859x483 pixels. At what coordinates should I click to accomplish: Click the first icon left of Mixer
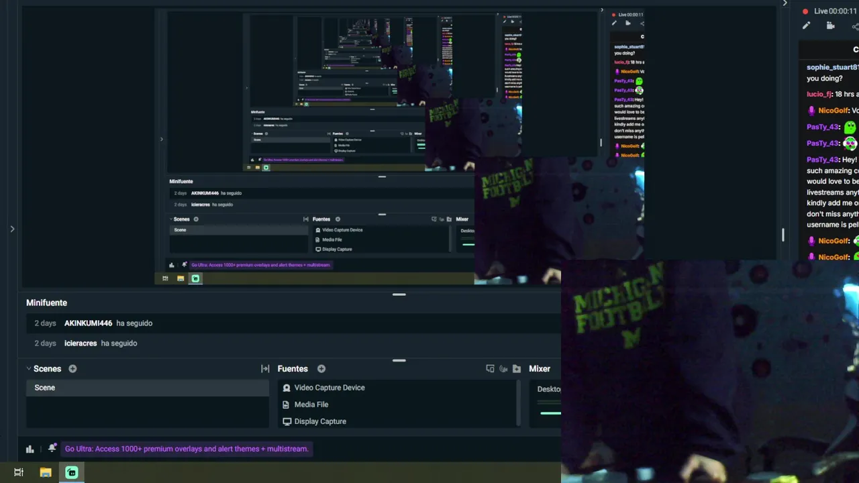(516, 368)
